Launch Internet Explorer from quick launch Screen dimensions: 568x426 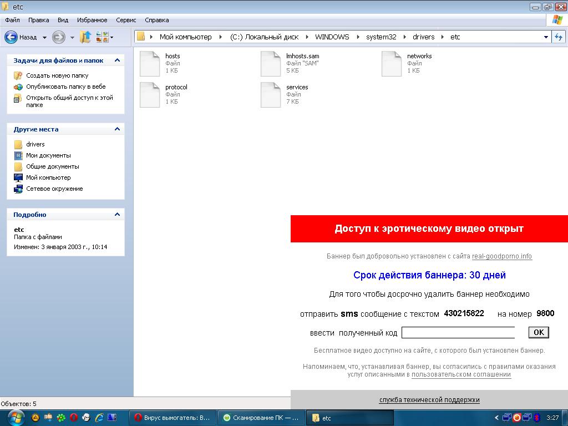tap(99, 418)
